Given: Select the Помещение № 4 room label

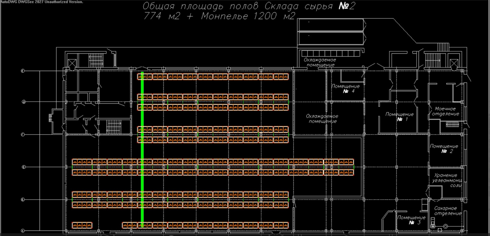Looking at the screenshot, I should tap(345, 89).
